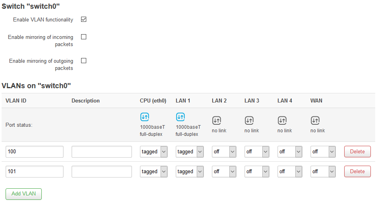
Task: Add a new VLAN entry
Action: 23,194
